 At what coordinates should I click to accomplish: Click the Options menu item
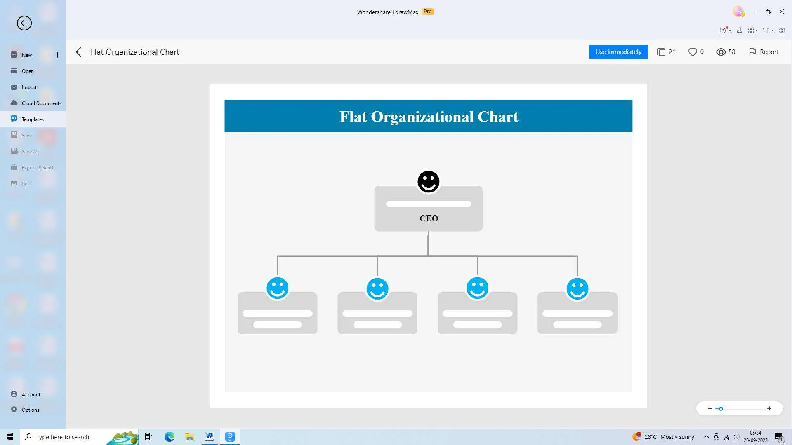pos(30,410)
